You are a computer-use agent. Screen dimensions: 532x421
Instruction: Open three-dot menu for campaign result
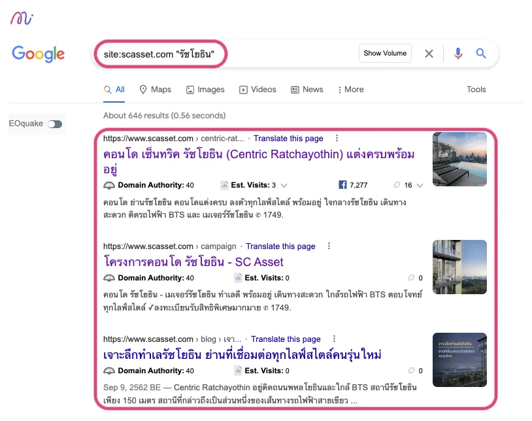coord(329,246)
